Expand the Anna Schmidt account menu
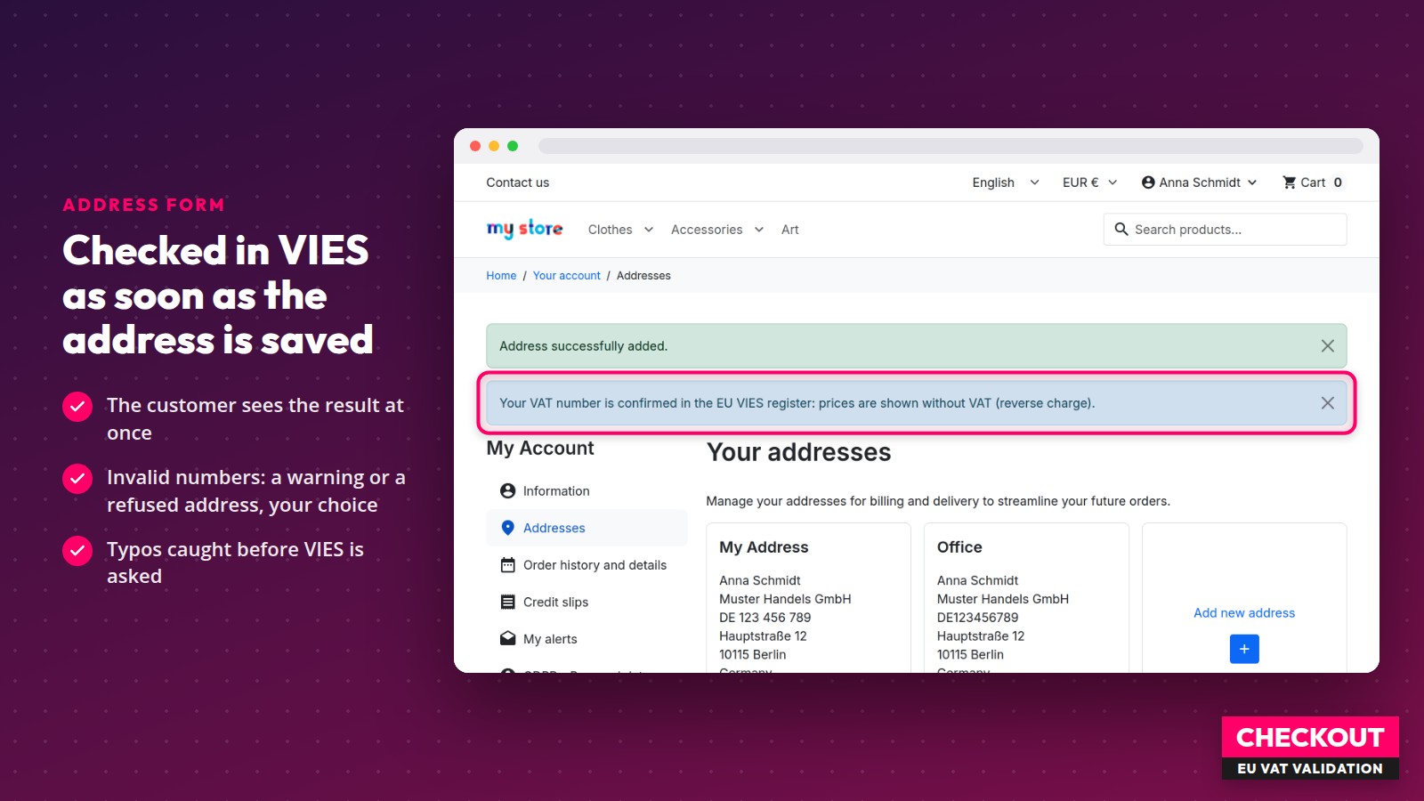The width and height of the screenshot is (1424, 801). click(x=1200, y=182)
